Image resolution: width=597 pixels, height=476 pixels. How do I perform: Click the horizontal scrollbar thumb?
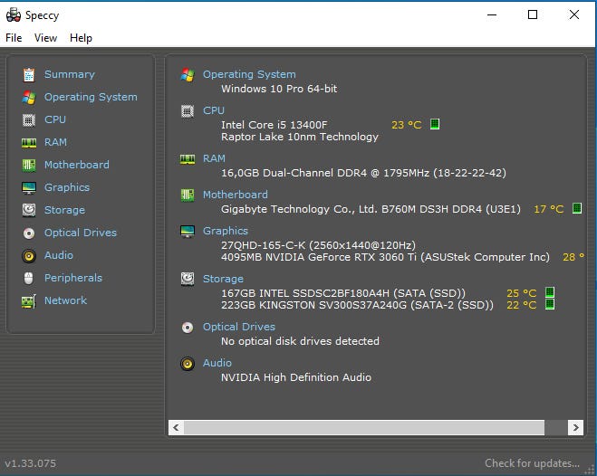pyautogui.click(x=364, y=427)
